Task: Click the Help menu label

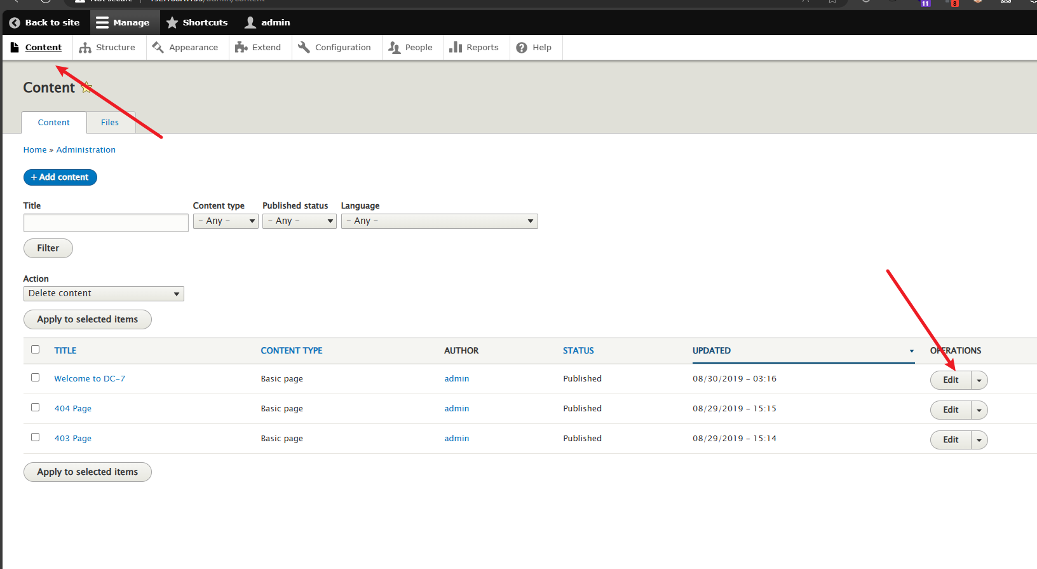Action: tap(542, 47)
